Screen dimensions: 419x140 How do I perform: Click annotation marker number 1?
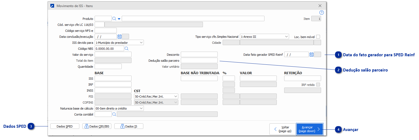(338, 55)
